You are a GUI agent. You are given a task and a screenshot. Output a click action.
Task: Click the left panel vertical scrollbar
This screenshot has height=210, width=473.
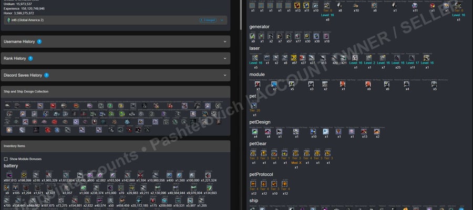(x=240, y=15)
